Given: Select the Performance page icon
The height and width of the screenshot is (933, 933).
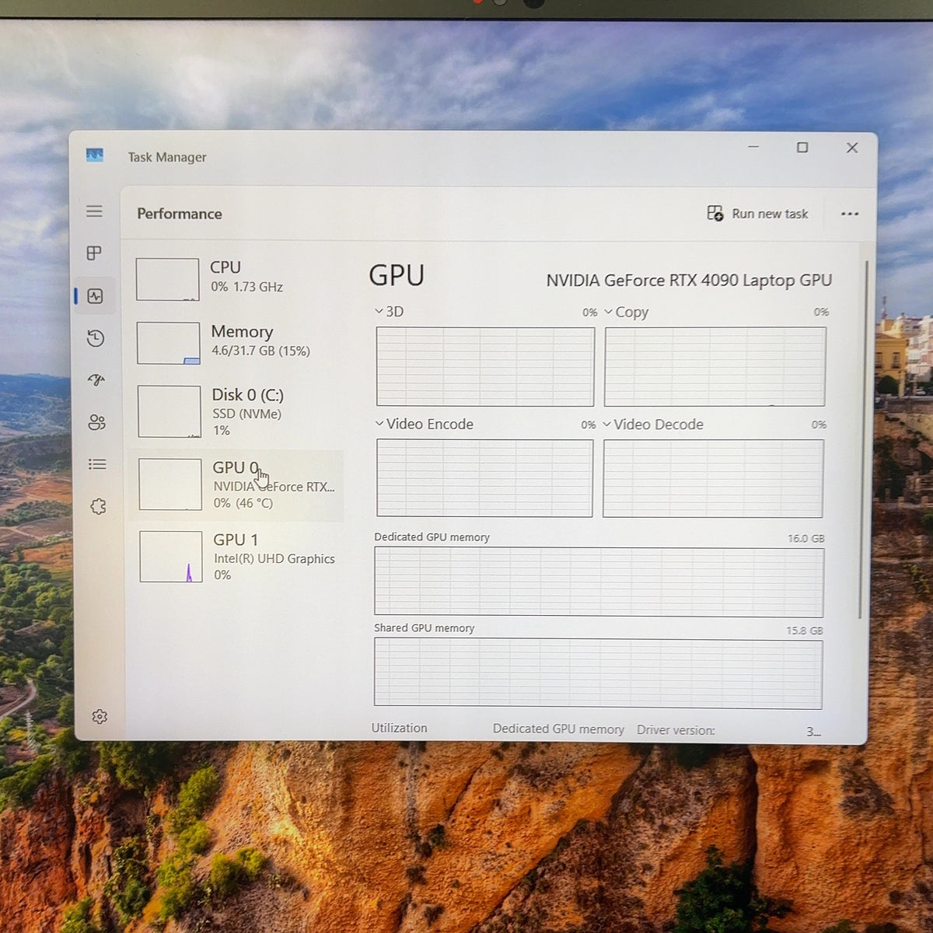Looking at the screenshot, I should [x=96, y=296].
